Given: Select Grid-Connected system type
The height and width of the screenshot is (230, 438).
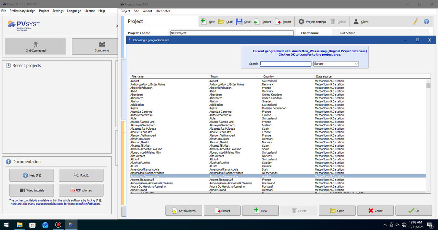Looking at the screenshot, I should pyautogui.click(x=36, y=46).
